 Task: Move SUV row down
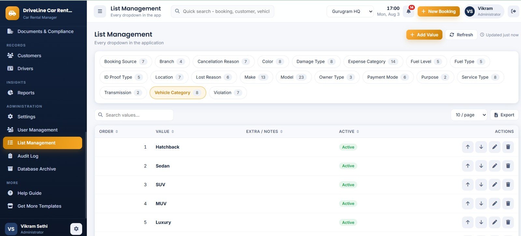[481, 185]
